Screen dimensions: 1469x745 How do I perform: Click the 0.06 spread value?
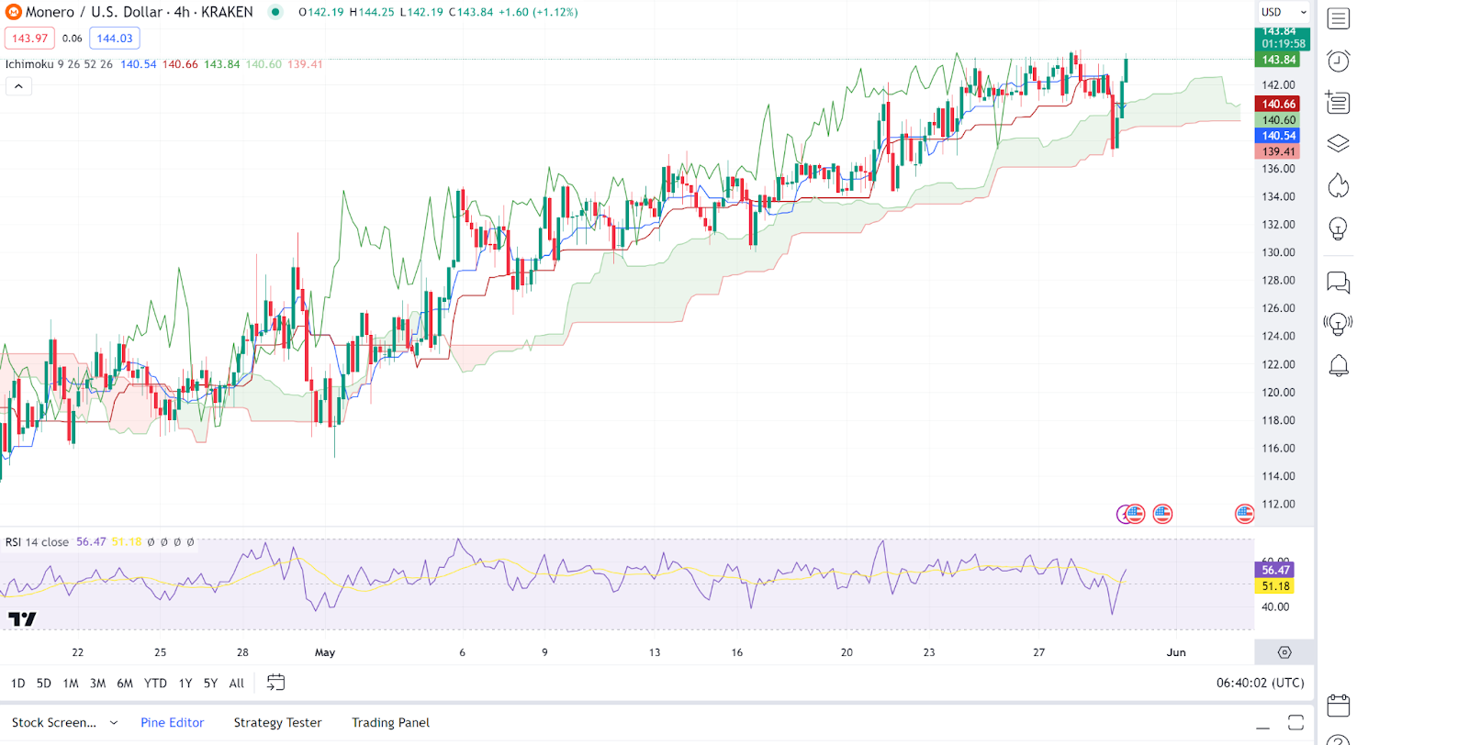[73, 39]
